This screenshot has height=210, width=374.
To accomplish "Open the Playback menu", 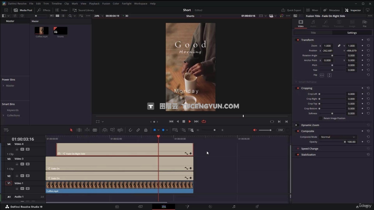I will click(x=94, y=3).
